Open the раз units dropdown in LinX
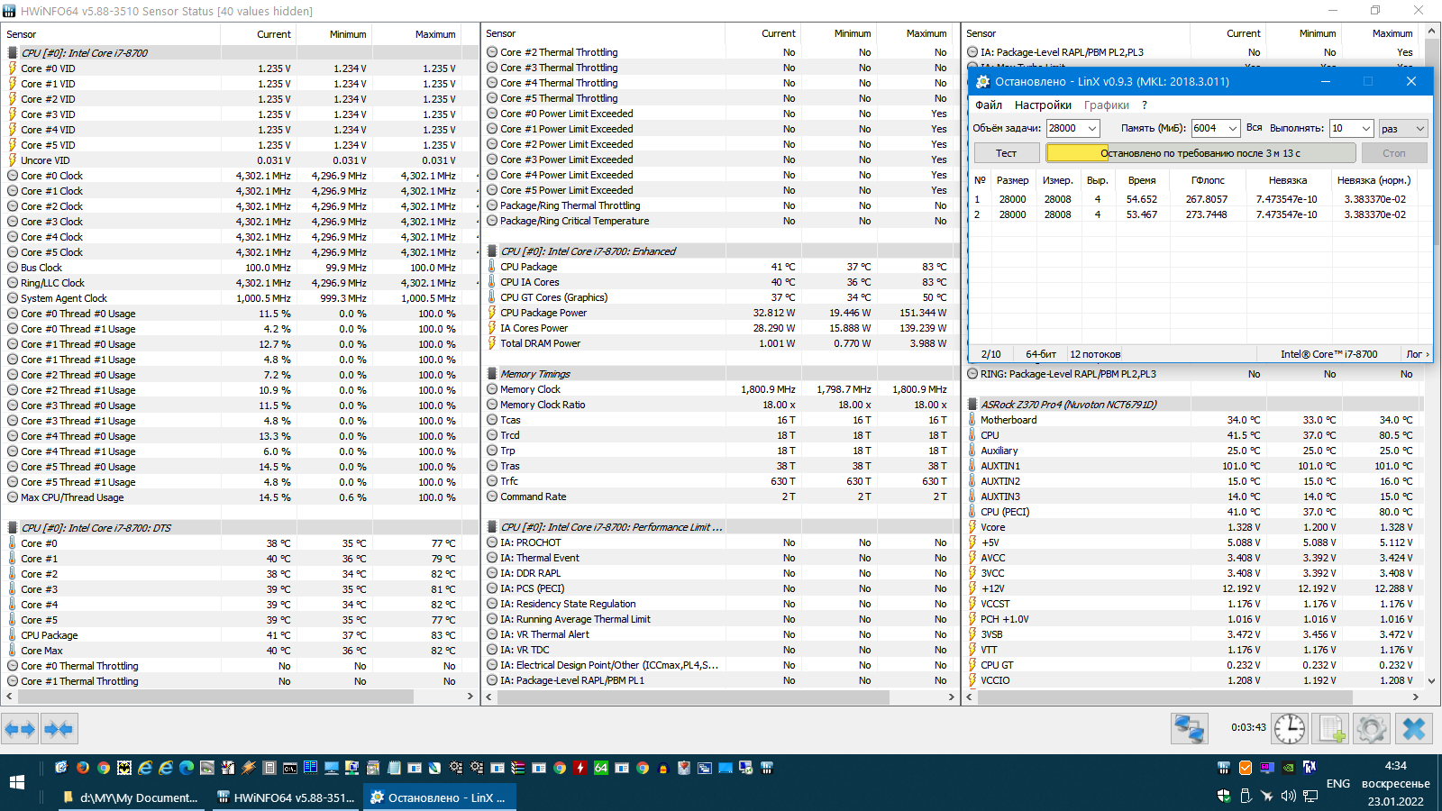 [1403, 128]
